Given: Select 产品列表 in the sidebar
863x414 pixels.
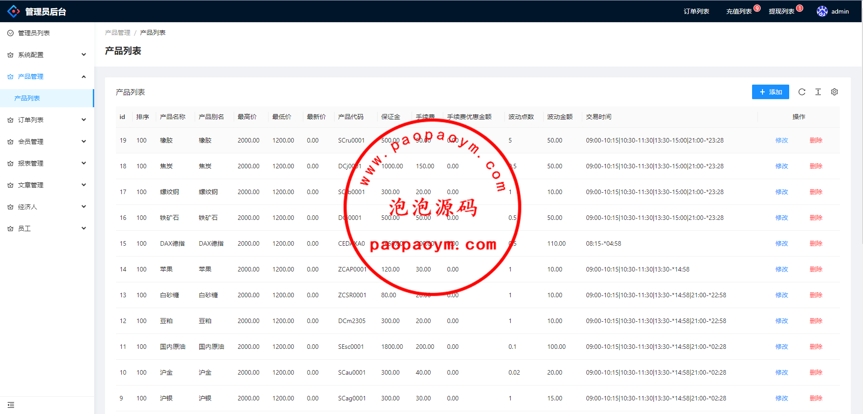Looking at the screenshot, I should pos(27,98).
